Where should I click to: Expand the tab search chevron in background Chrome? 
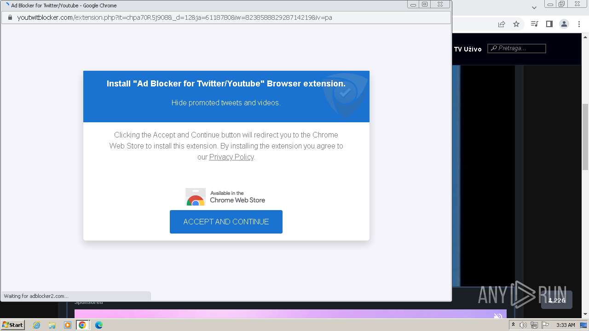(x=534, y=7)
